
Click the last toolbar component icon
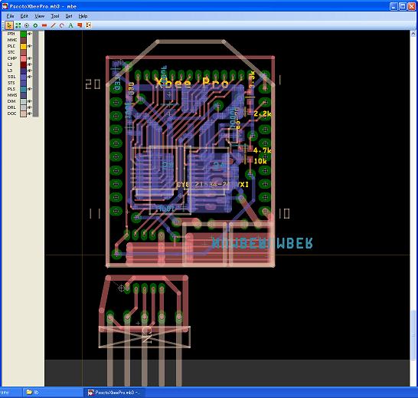[89, 25]
